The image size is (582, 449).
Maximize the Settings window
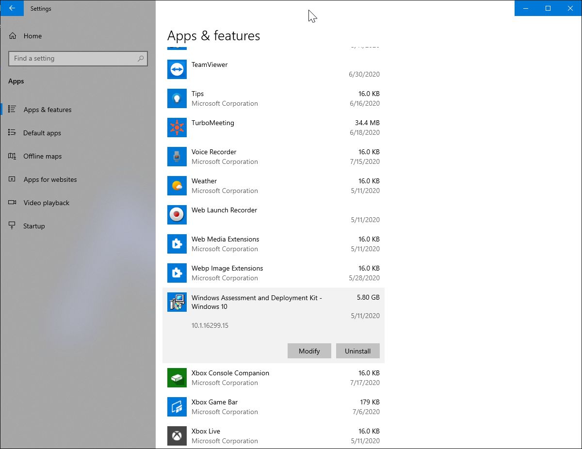pyautogui.click(x=548, y=8)
